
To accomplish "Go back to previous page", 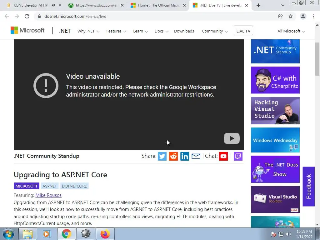I will (7, 16).
